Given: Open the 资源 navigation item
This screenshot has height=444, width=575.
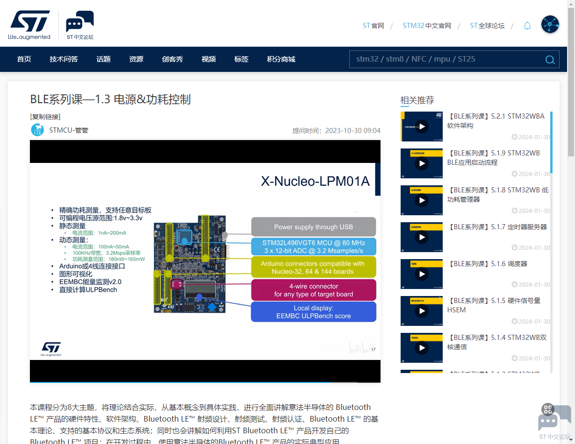Looking at the screenshot, I should pyautogui.click(x=136, y=59).
